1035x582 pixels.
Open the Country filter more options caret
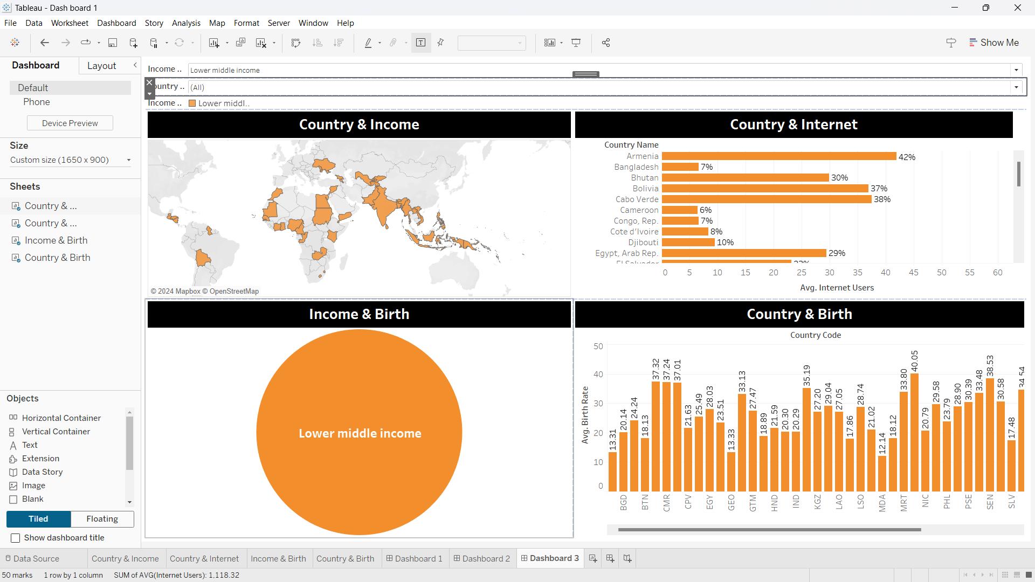pos(150,94)
